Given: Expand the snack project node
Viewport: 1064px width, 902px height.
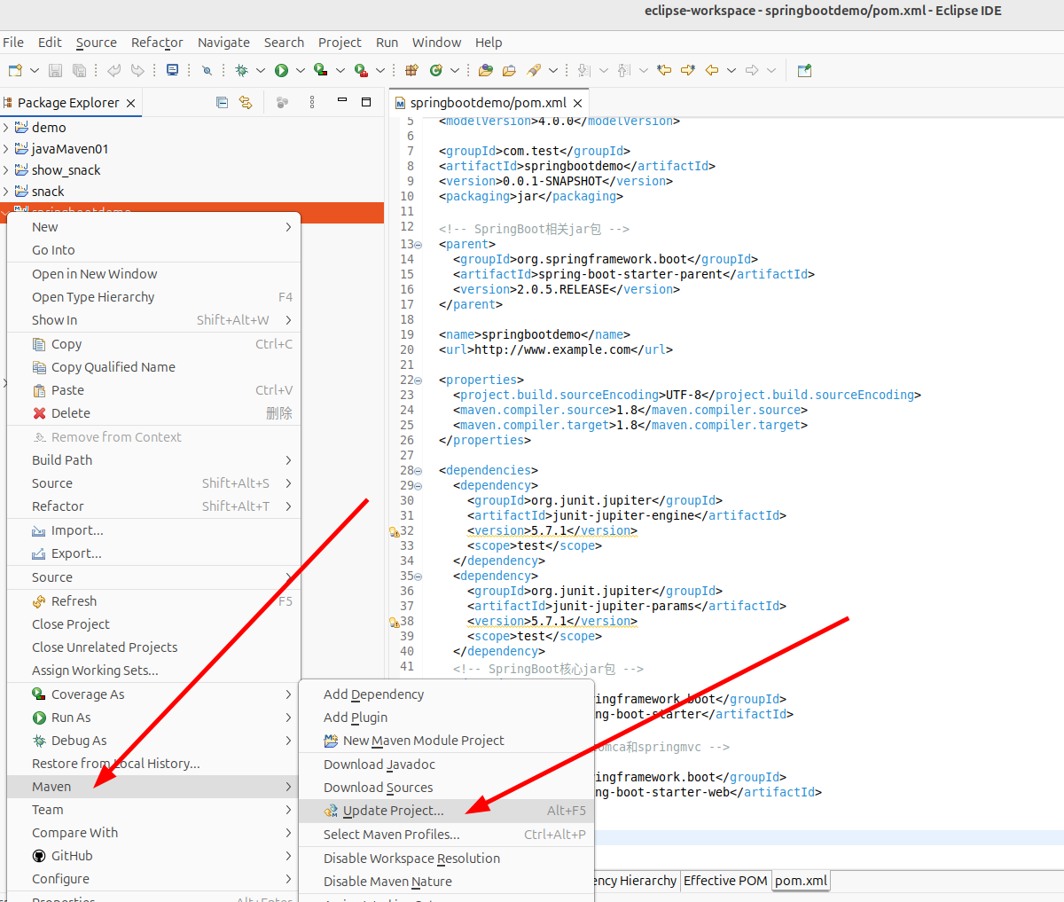Looking at the screenshot, I should pos(5,192).
